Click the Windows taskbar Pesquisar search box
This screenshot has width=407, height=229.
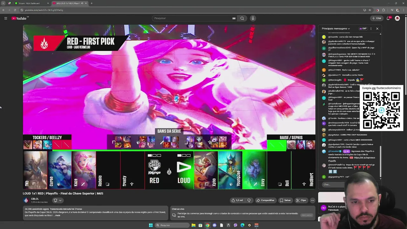pyautogui.click(x=172, y=225)
